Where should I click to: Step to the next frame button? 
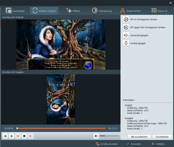(x=31, y=136)
